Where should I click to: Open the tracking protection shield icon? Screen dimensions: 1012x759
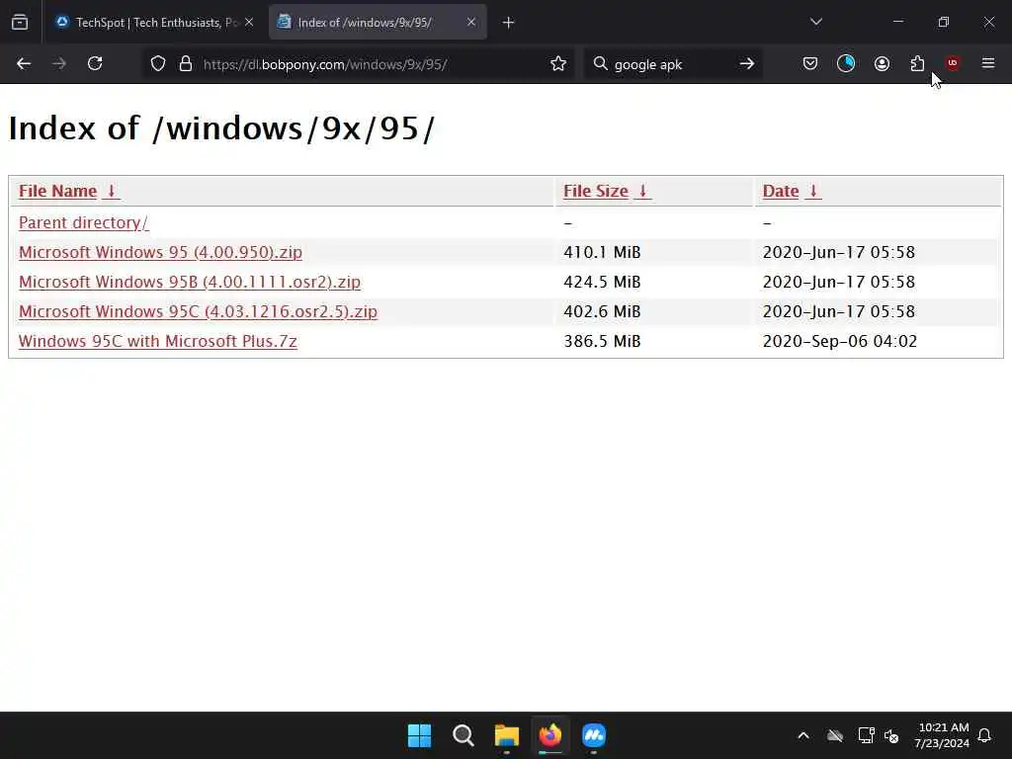point(158,64)
